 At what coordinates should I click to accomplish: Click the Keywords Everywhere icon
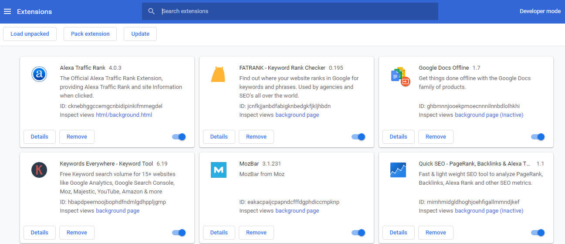39,169
